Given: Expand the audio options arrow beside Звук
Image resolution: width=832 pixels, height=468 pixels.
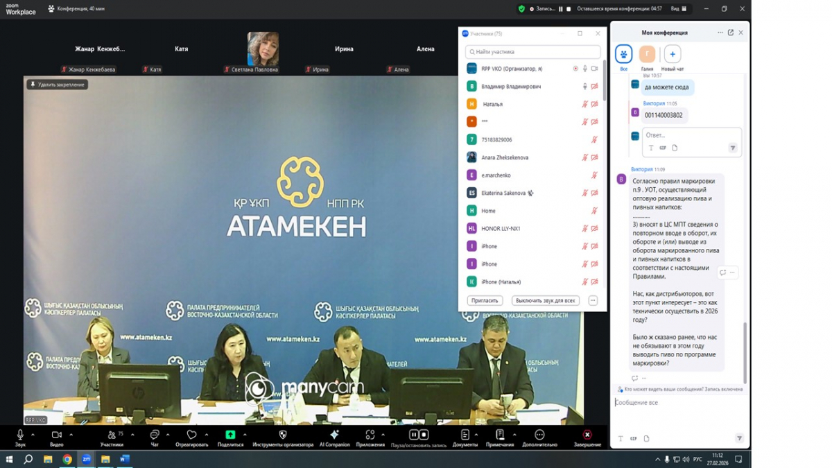Looking at the screenshot, I should (x=33, y=435).
